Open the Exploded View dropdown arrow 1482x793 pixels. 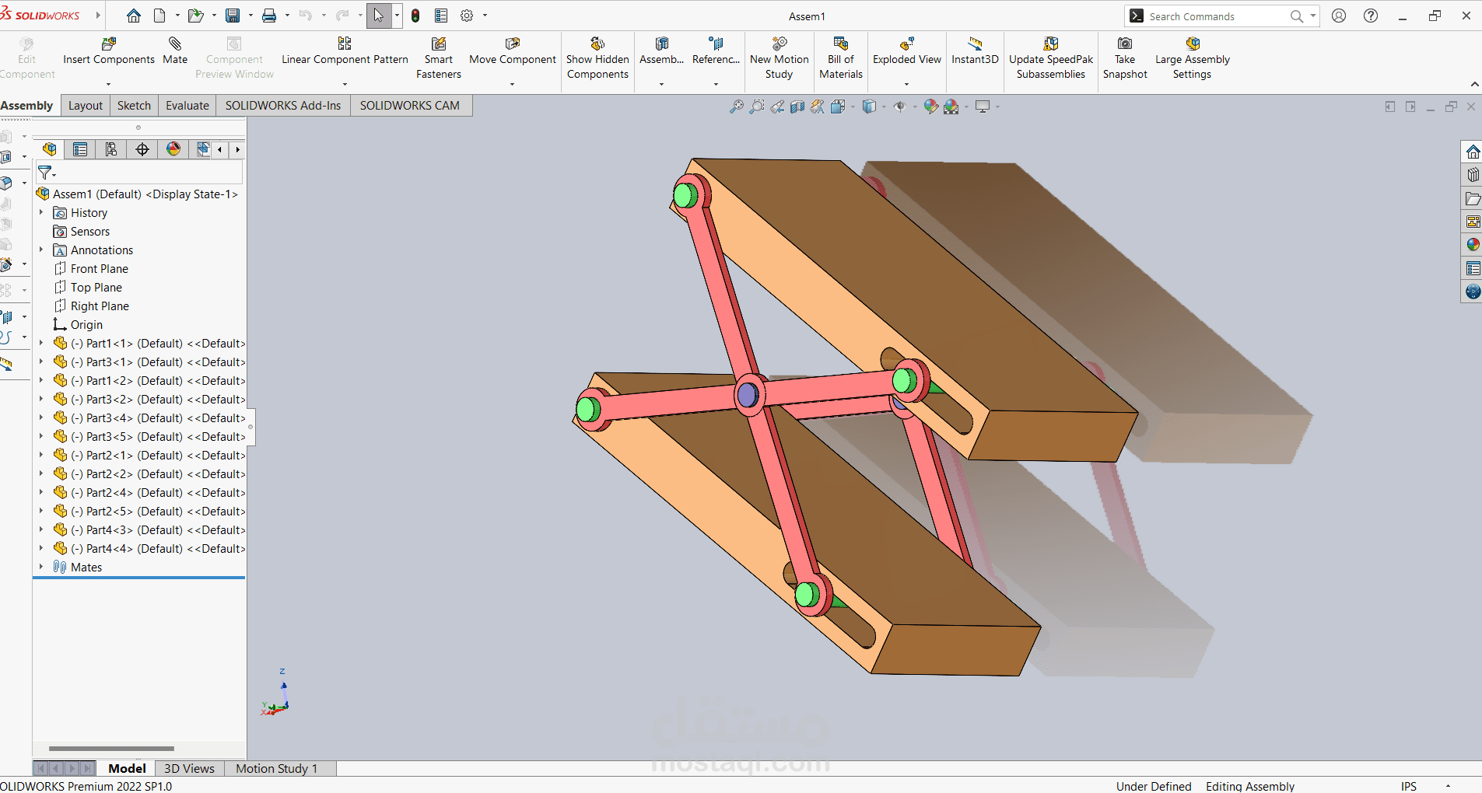pyautogui.click(x=907, y=84)
